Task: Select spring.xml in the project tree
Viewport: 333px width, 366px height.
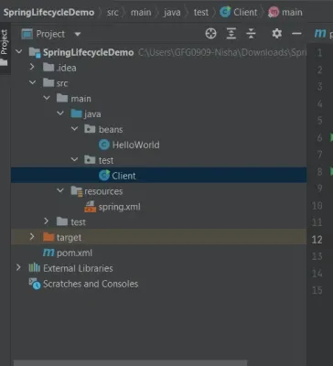Action: (119, 207)
